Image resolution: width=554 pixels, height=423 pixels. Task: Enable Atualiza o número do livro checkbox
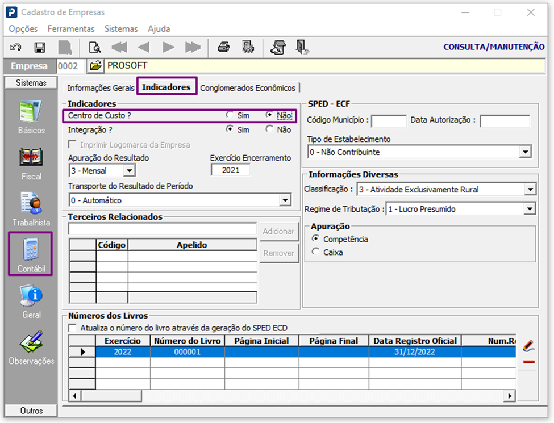tap(73, 328)
